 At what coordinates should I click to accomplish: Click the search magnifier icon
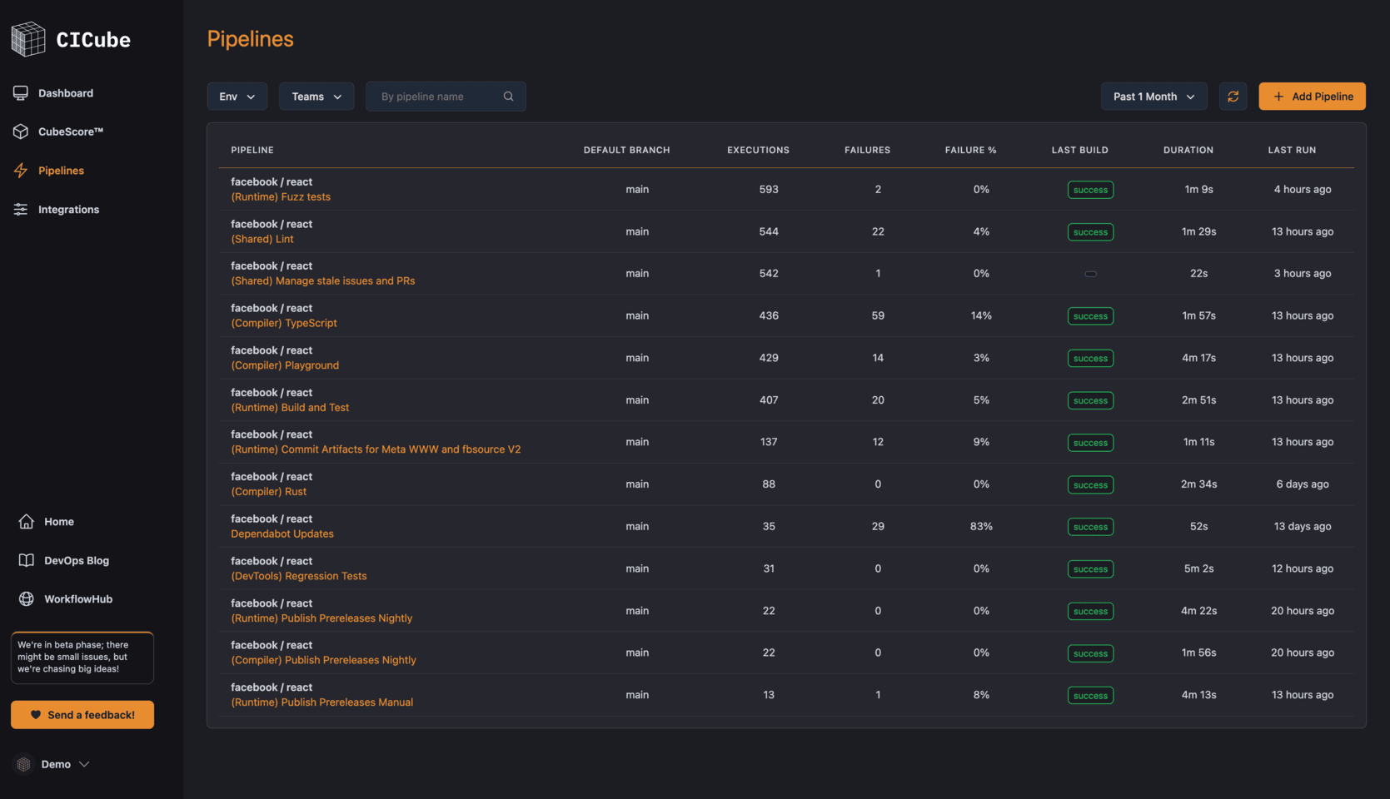coord(508,97)
